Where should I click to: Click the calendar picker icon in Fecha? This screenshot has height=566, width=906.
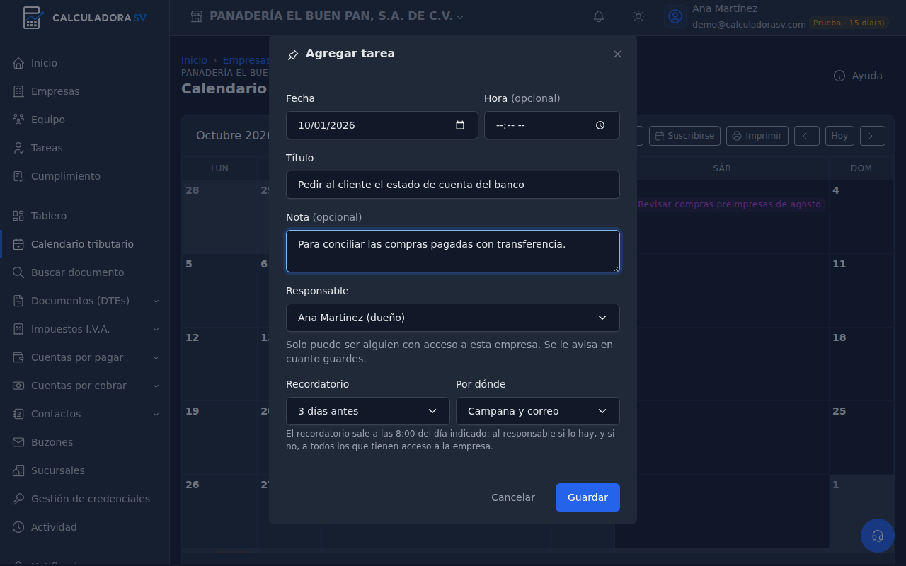(x=460, y=125)
